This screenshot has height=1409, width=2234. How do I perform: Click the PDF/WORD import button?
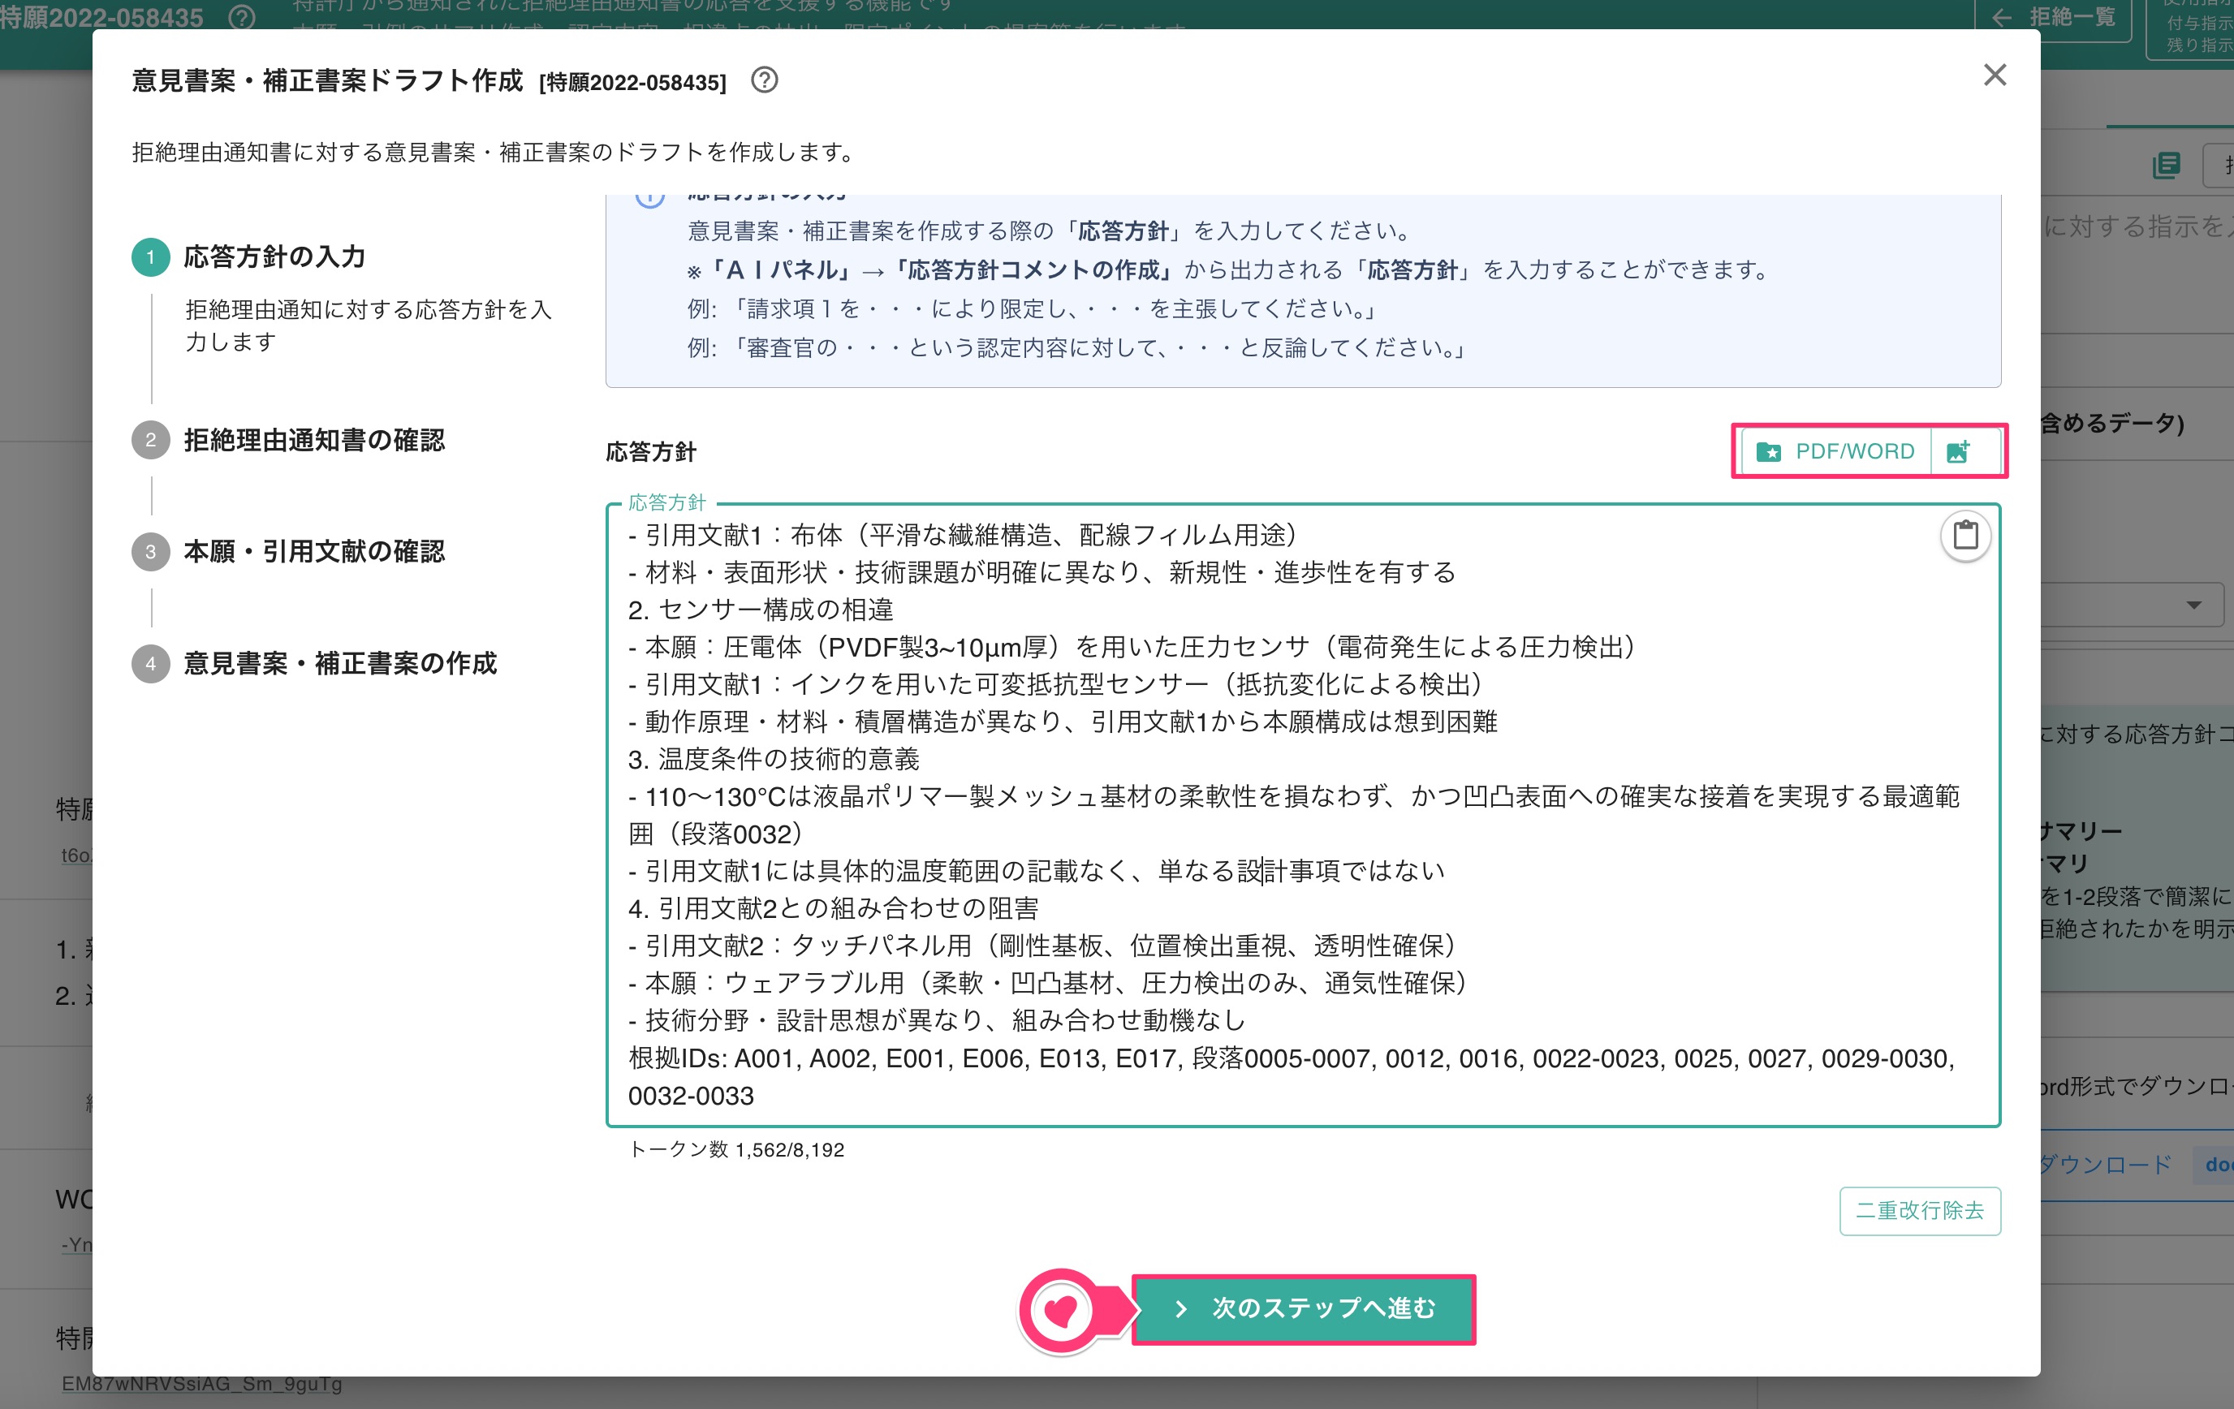(1837, 452)
